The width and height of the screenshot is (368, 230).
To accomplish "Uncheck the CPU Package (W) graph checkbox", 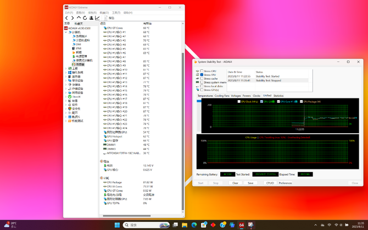I will click(301, 102).
